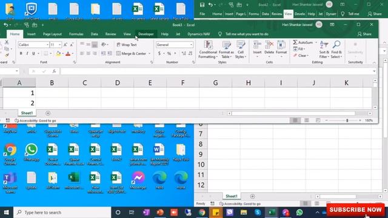This screenshot has height=218, width=388.
Task: Click Insert Function fx icon
Action: [x=54, y=71]
